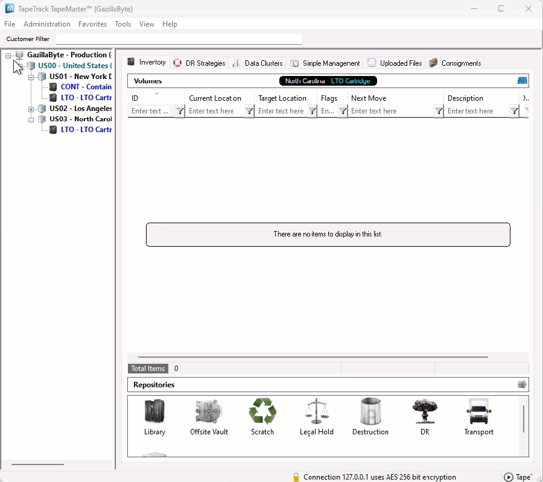Image resolution: width=543 pixels, height=482 pixels.
Task: Click the Customer Filter input field
Action: (179, 39)
